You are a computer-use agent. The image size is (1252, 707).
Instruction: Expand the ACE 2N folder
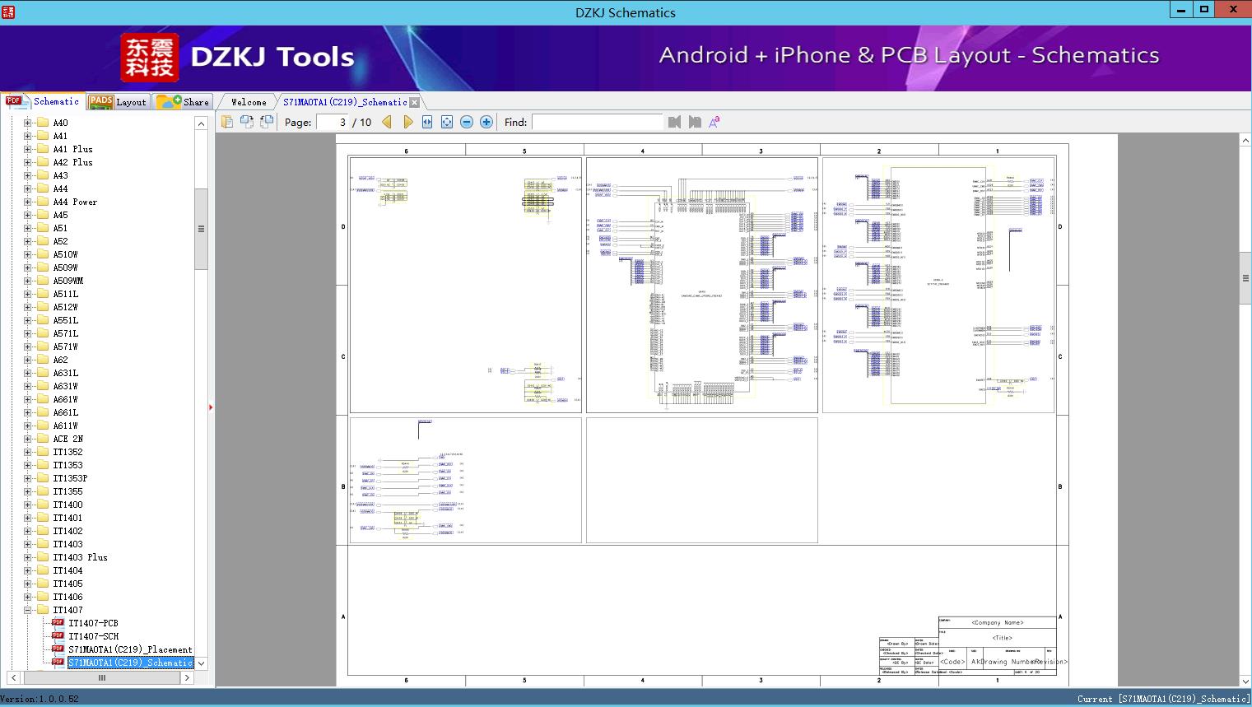(x=27, y=439)
